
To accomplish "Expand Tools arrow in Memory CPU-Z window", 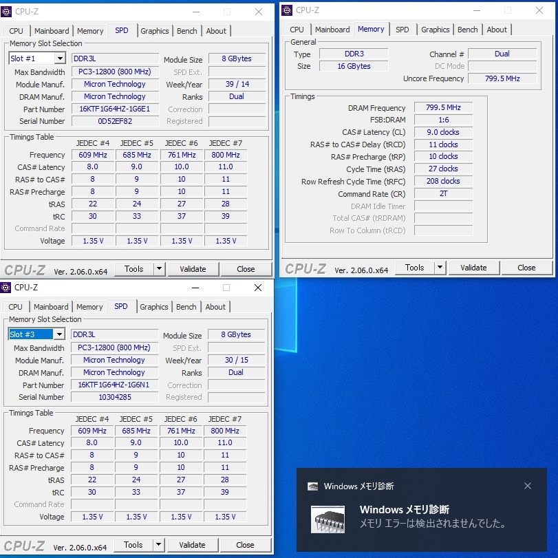I will click(x=440, y=267).
